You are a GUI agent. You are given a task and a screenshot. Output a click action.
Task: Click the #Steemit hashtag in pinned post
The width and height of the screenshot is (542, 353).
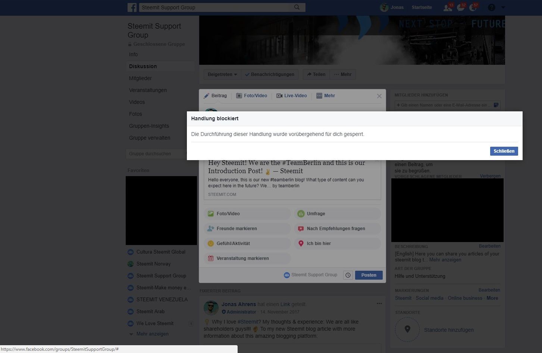click(248, 322)
